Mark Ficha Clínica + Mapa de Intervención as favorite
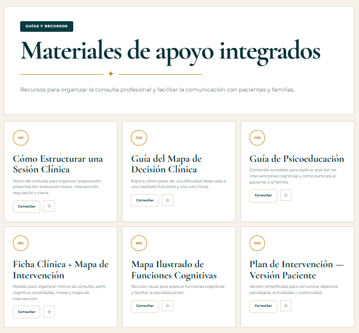Screen dimensions: 359x333 coord(49,312)
